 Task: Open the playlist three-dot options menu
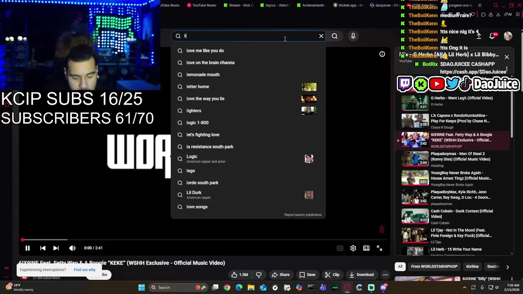point(507,69)
